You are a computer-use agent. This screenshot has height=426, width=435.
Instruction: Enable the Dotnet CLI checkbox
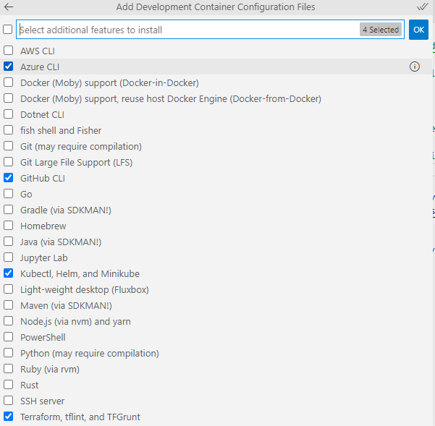click(8, 114)
